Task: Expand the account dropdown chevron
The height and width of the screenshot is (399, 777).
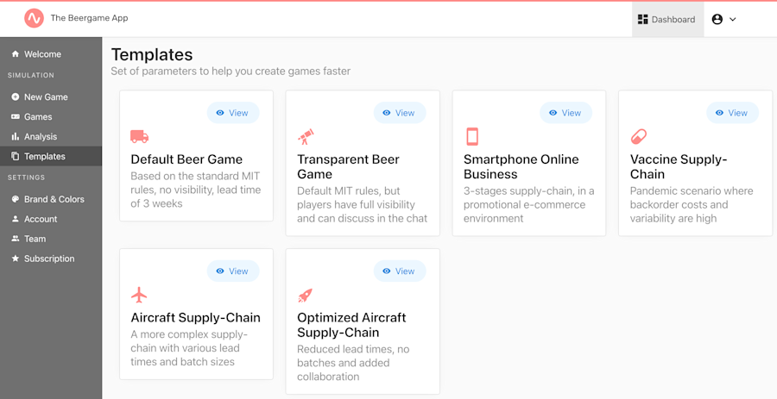Action: 733,19
